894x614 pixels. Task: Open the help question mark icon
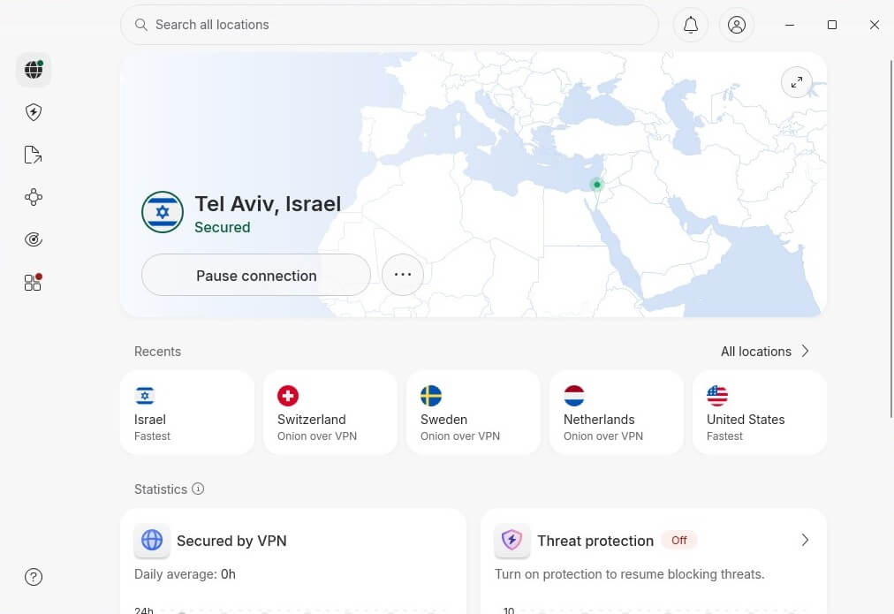(x=34, y=577)
